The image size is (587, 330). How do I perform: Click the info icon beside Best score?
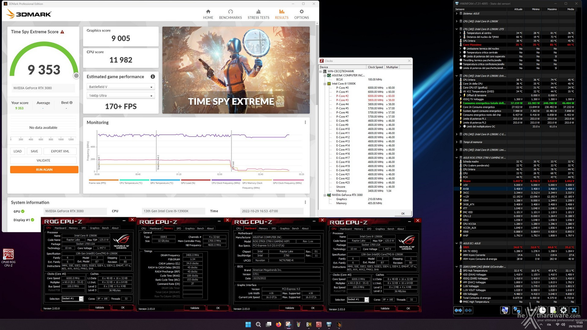coord(71,103)
